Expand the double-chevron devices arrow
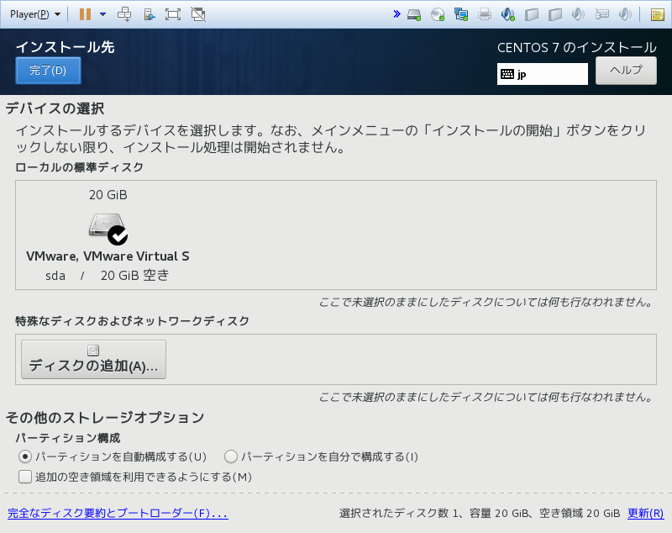 [396, 14]
